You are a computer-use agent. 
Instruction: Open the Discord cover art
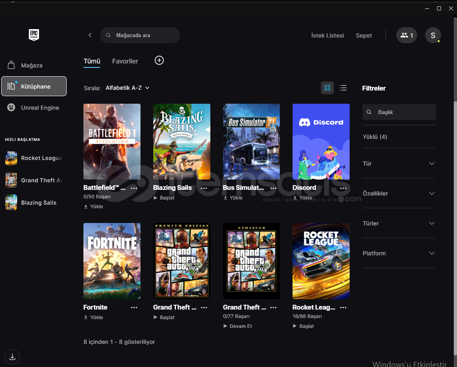321,142
